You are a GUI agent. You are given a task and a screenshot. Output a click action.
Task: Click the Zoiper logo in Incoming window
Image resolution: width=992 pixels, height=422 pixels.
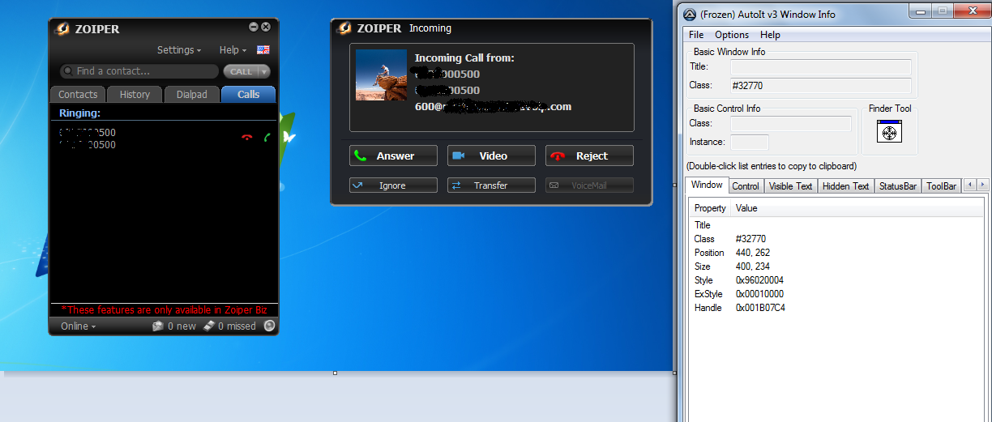tap(344, 28)
